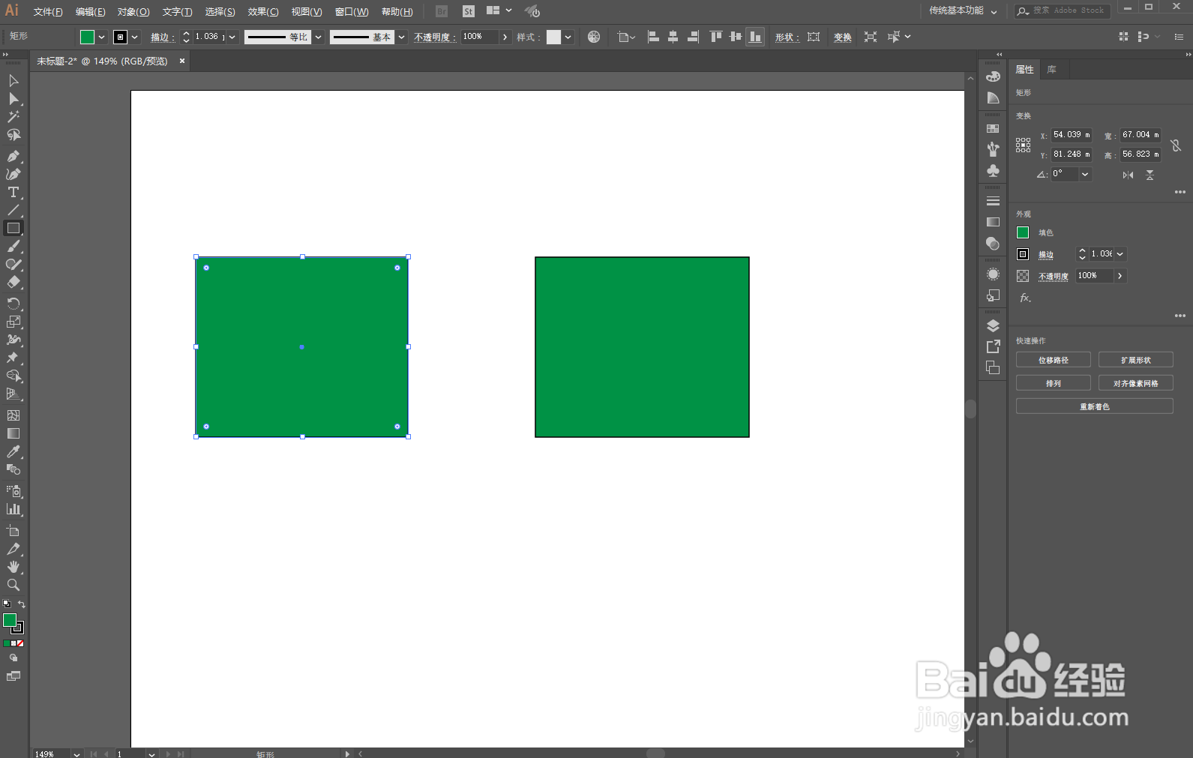Open the Edit menu
Screen dimensions: 1193x758
pos(91,11)
